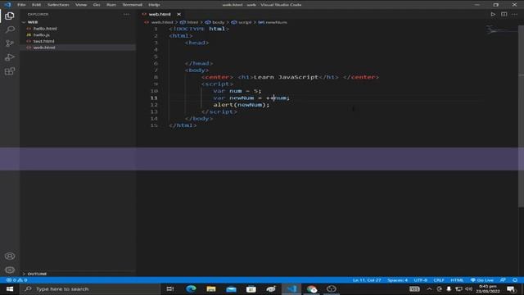Viewport: 524px width, 295px height.
Task: Open the File menu
Action: [x=21, y=5]
